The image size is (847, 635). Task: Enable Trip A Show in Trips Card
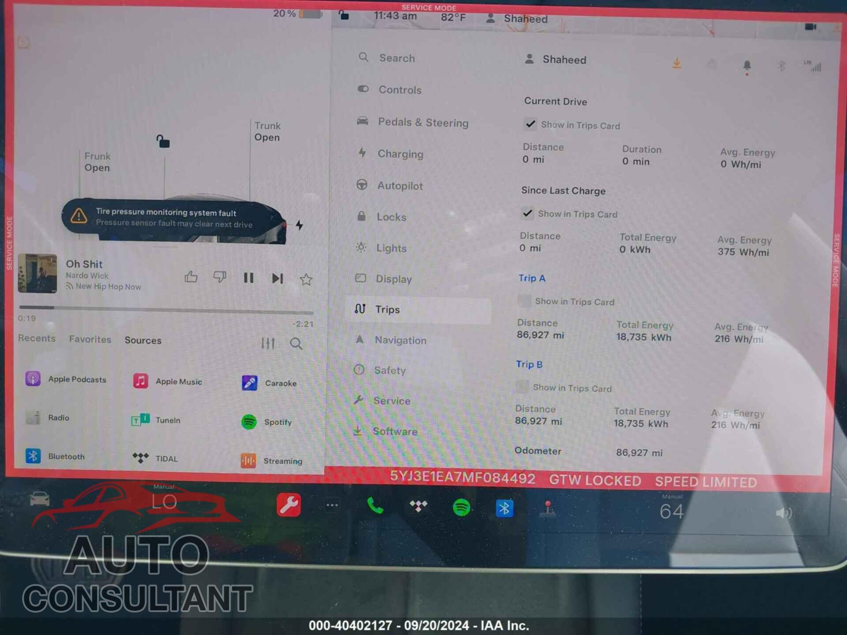click(524, 301)
